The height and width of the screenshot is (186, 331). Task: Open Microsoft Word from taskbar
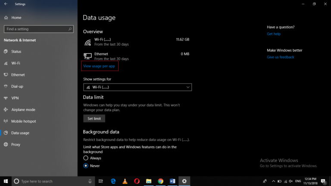coord(172,181)
